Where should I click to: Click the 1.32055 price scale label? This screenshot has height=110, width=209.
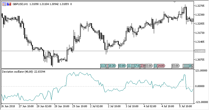click(200, 24)
